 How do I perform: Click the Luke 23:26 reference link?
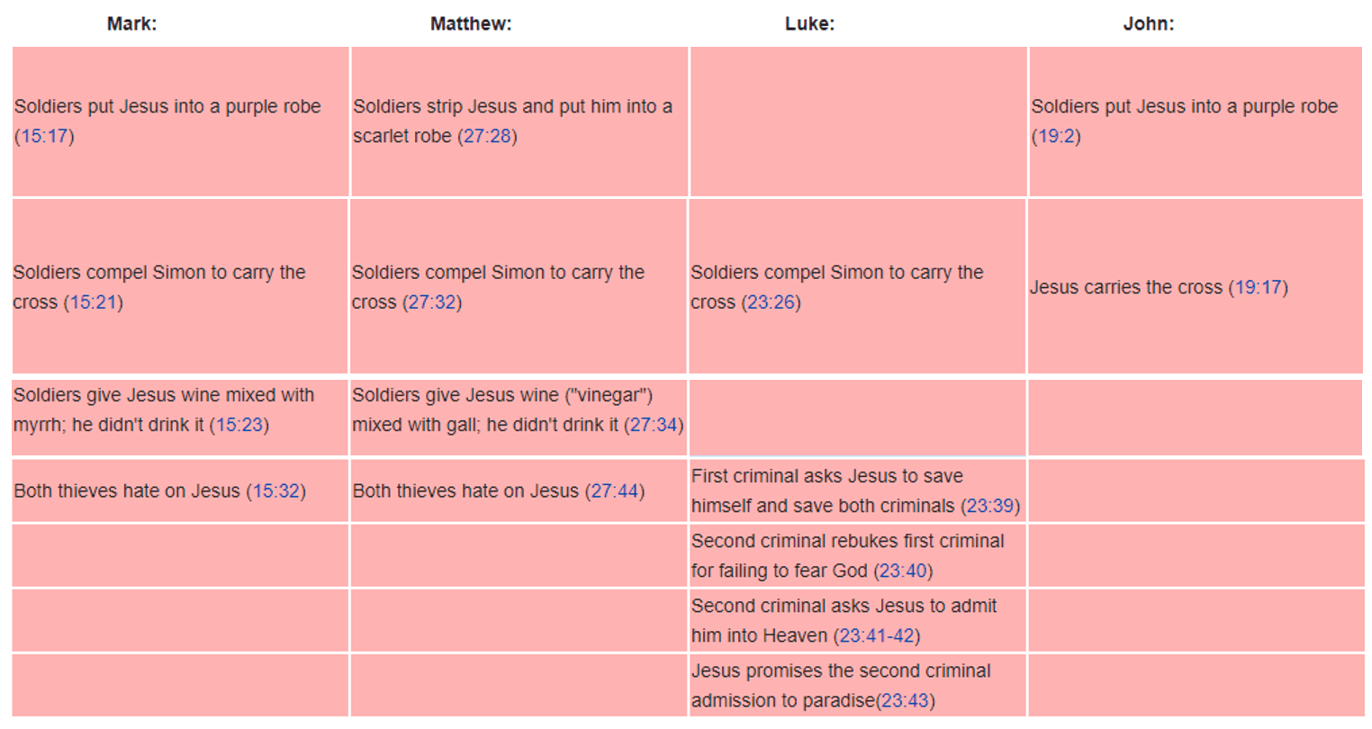coord(772,302)
